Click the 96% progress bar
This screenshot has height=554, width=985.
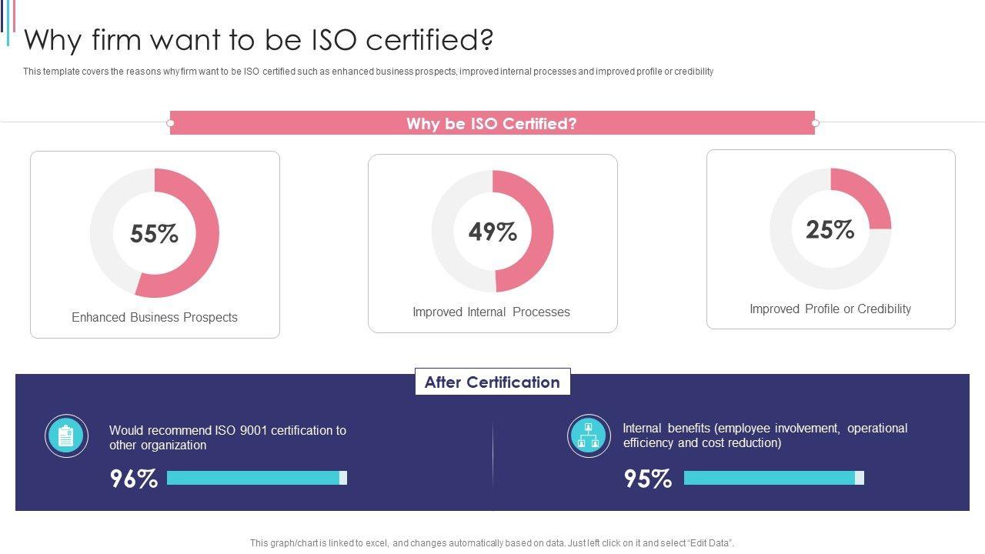256,478
